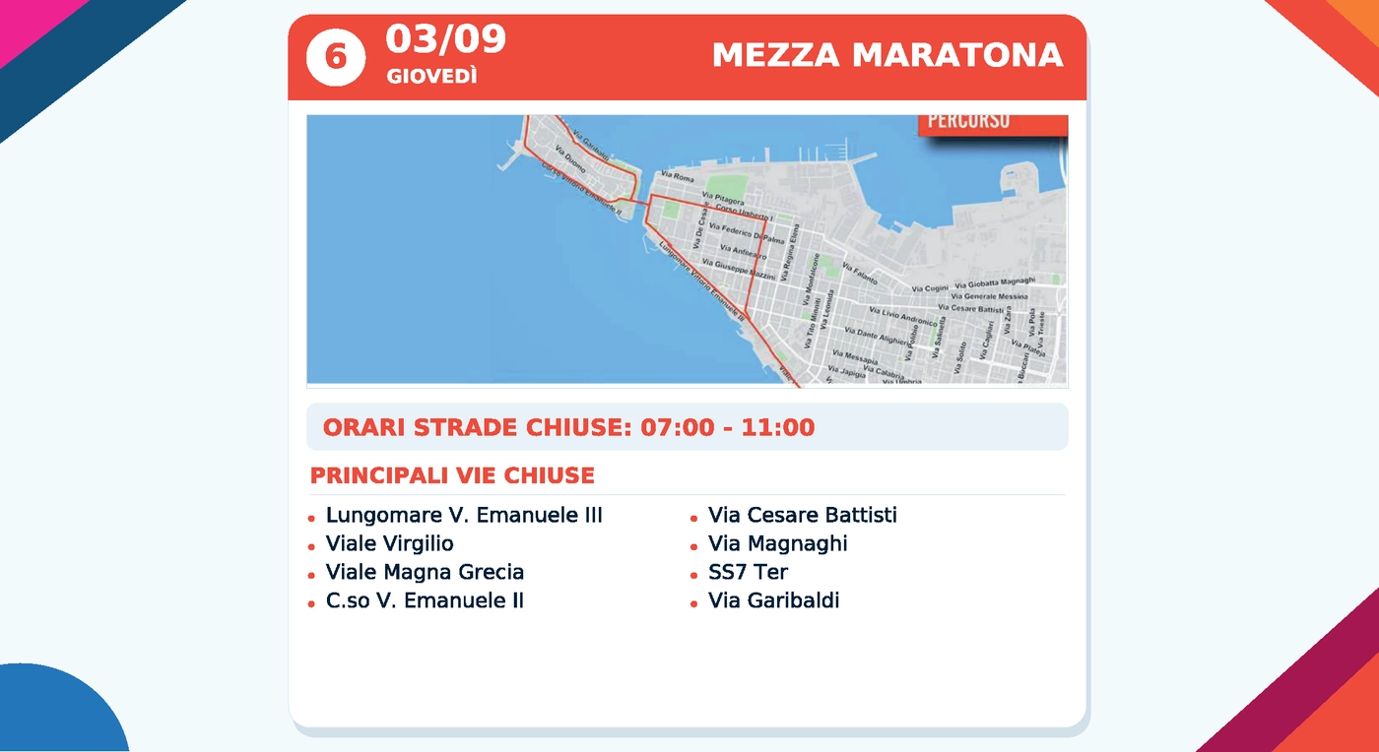Select C.so V. Emanuele II entry
1379x752 pixels.
425,600
